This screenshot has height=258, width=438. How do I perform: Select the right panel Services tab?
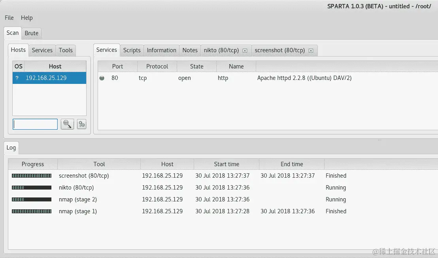[x=107, y=50]
